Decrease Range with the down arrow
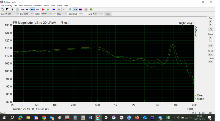 tap(210, 40)
